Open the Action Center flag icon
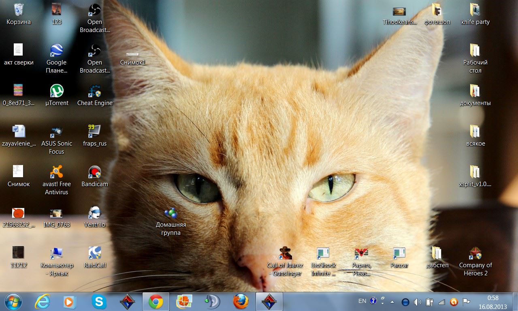Screen dimensions: 518x311 pyautogui.click(x=466, y=302)
